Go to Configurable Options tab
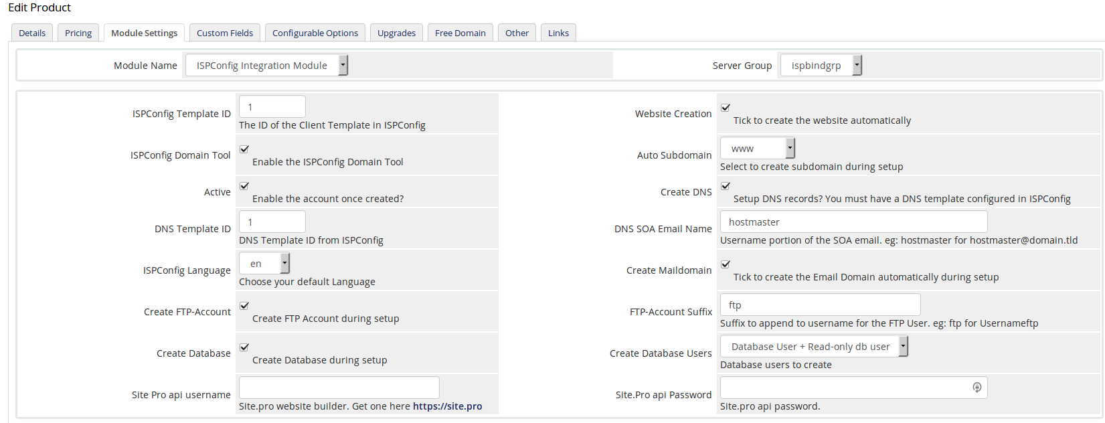The height and width of the screenshot is (423, 1105). [315, 33]
